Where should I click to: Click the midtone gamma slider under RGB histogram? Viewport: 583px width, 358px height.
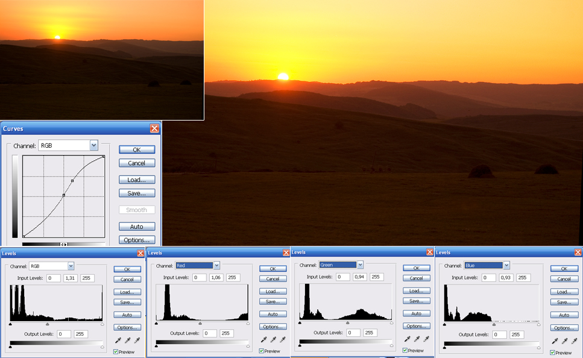coord(48,324)
